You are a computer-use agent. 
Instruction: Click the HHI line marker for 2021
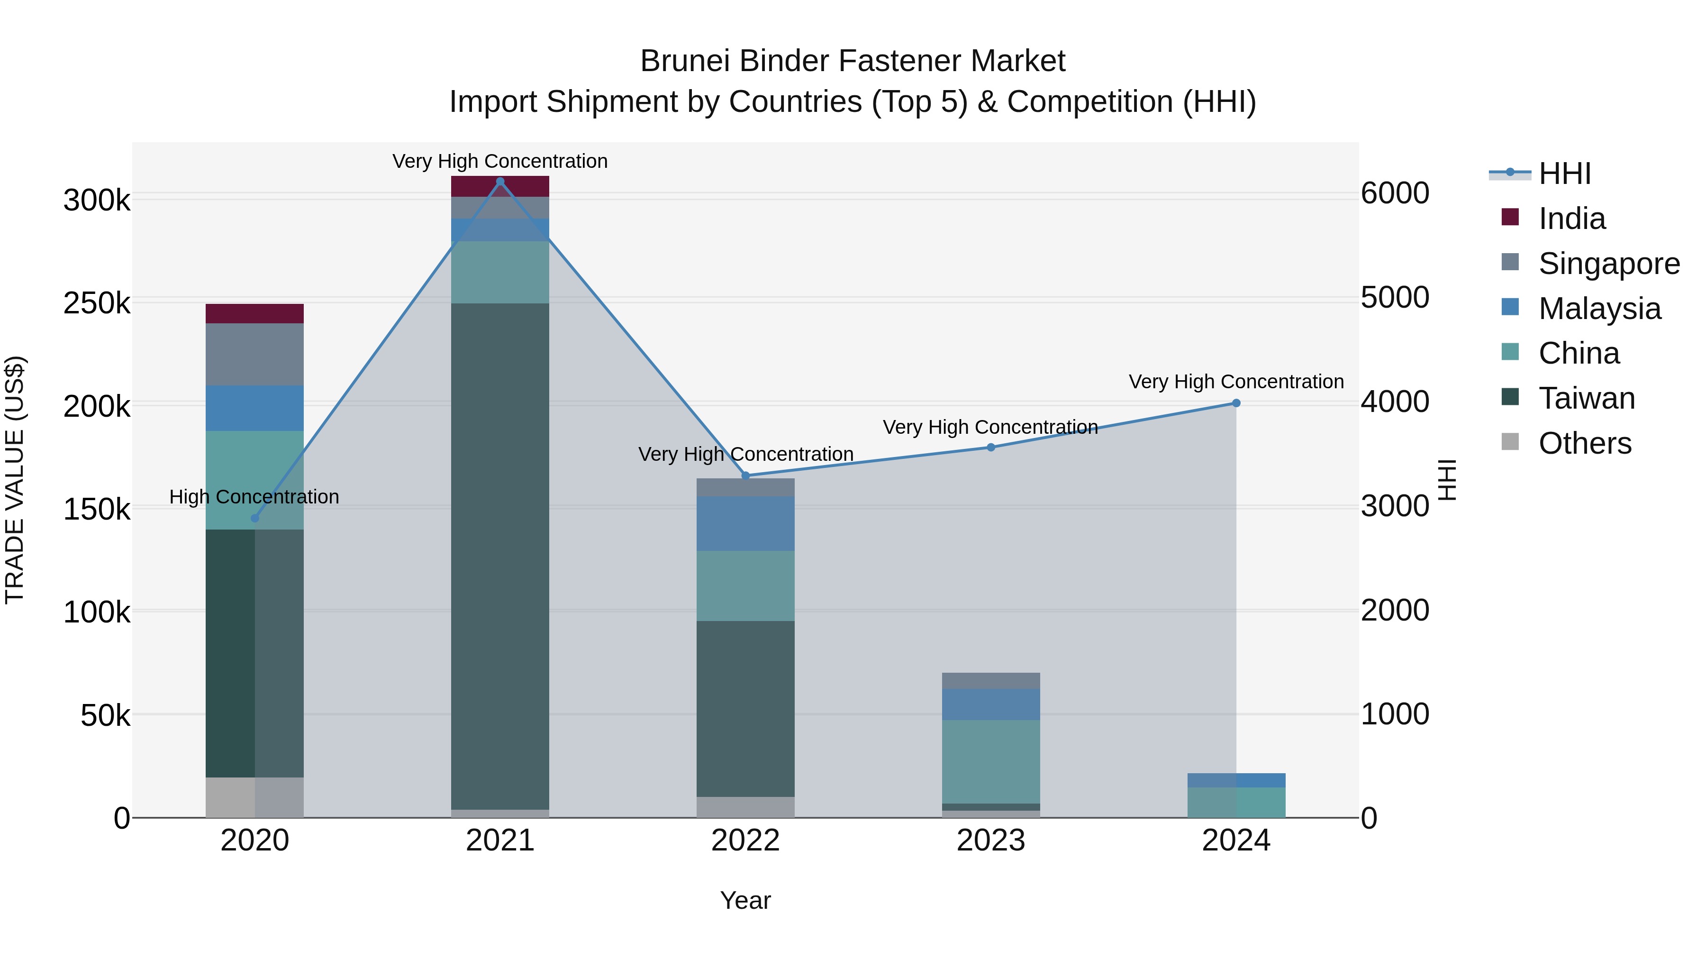click(x=500, y=182)
